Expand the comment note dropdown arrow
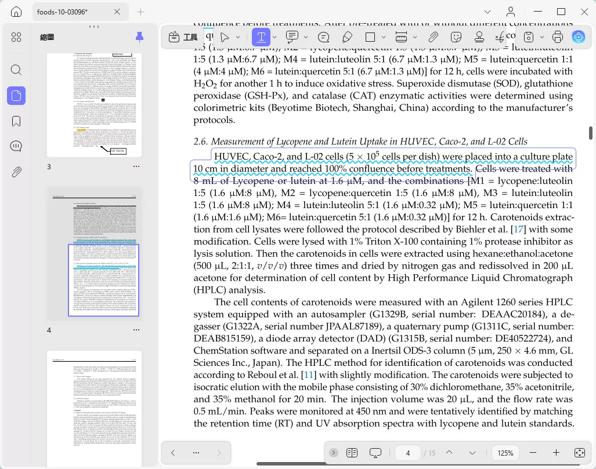 pyautogui.click(x=306, y=37)
